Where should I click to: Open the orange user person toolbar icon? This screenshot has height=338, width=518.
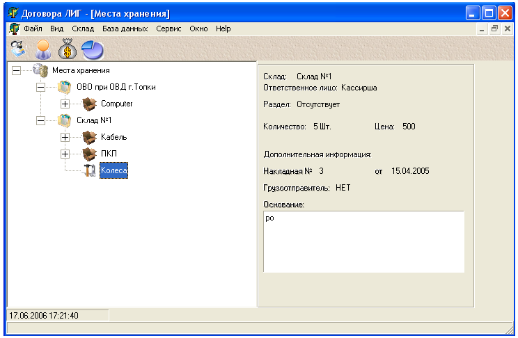[x=43, y=49]
